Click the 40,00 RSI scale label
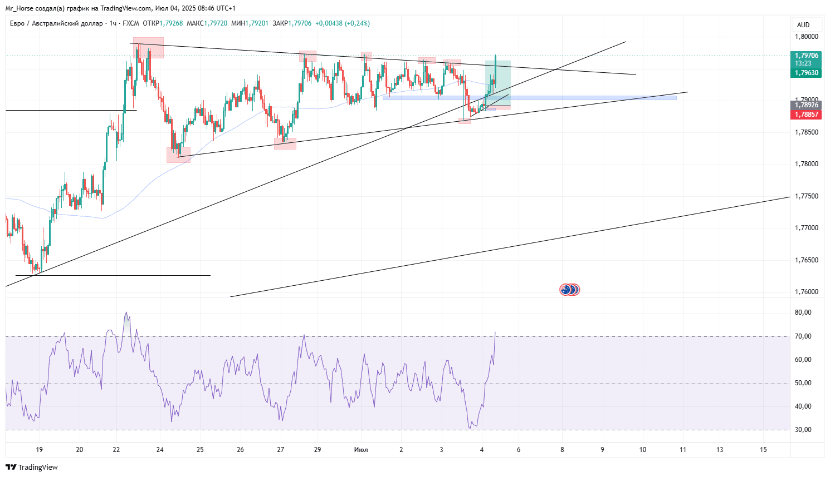The image size is (830, 477). 803,406
